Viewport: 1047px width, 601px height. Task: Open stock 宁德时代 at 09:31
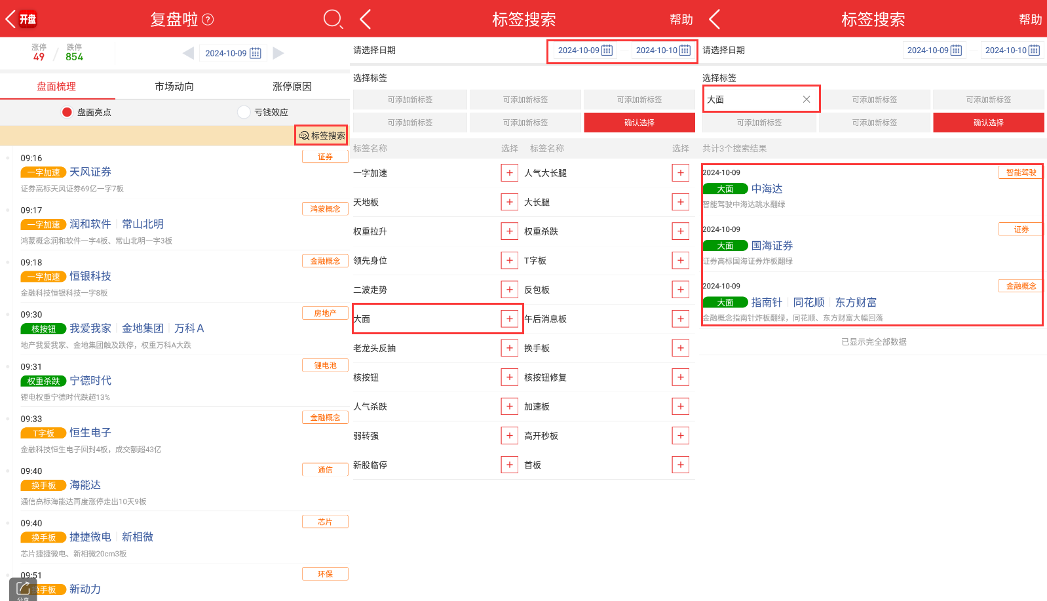pyautogui.click(x=90, y=381)
